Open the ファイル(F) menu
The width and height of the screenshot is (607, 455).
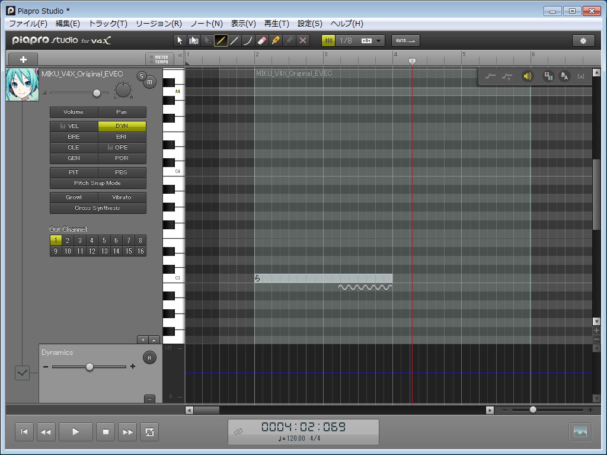[28, 24]
